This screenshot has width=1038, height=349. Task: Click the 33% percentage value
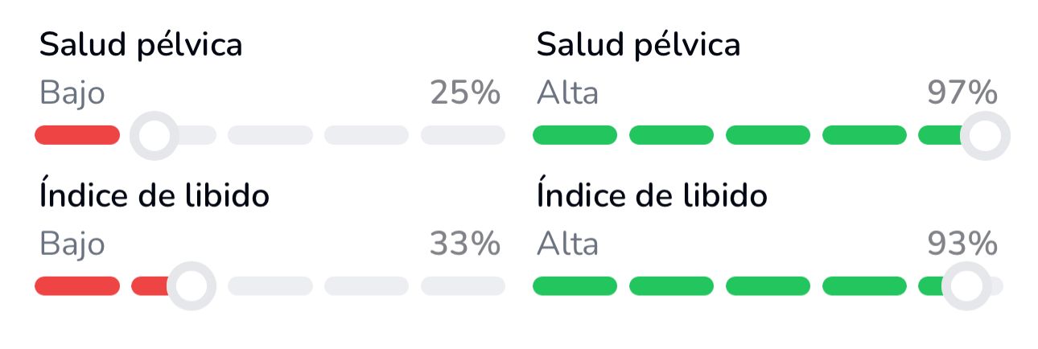464,244
